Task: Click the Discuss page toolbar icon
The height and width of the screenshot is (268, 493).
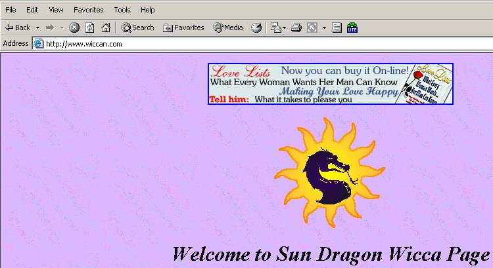Action: pyautogui.click(x=337, y=28)
